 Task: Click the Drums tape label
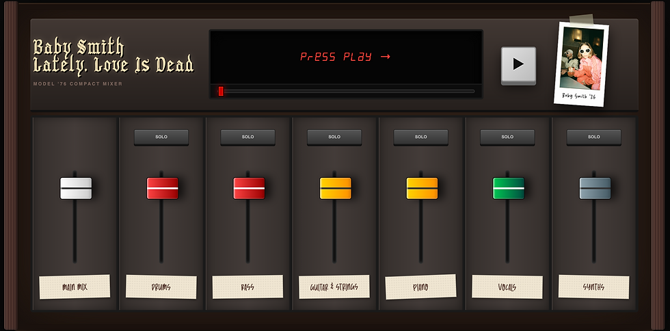(x=161, y=287)
